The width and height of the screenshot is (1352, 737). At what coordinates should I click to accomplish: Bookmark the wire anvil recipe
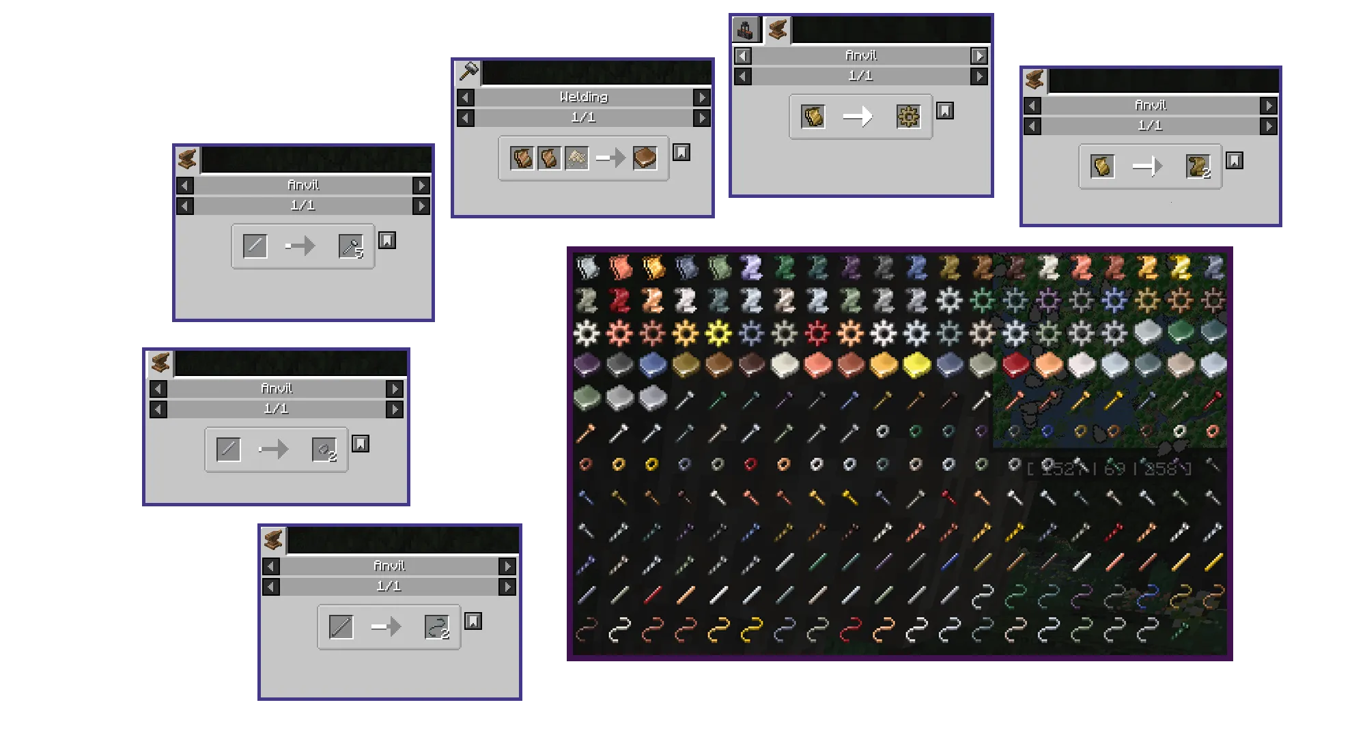point(473,621)
